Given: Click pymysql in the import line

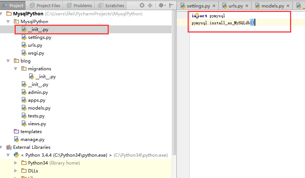Looking at the screenshot, I should point(217,16).
